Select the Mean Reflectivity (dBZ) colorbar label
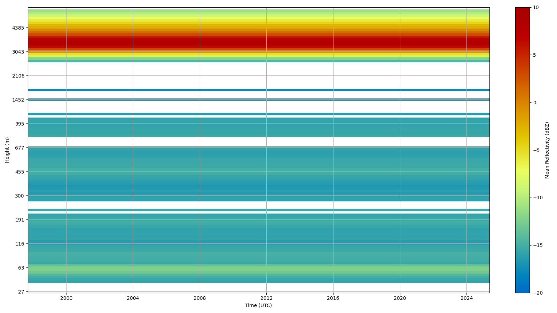 coord(547,150)
